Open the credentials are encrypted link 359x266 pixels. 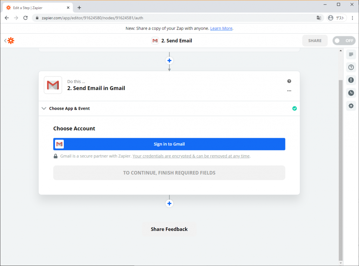(x=191, y=156)
